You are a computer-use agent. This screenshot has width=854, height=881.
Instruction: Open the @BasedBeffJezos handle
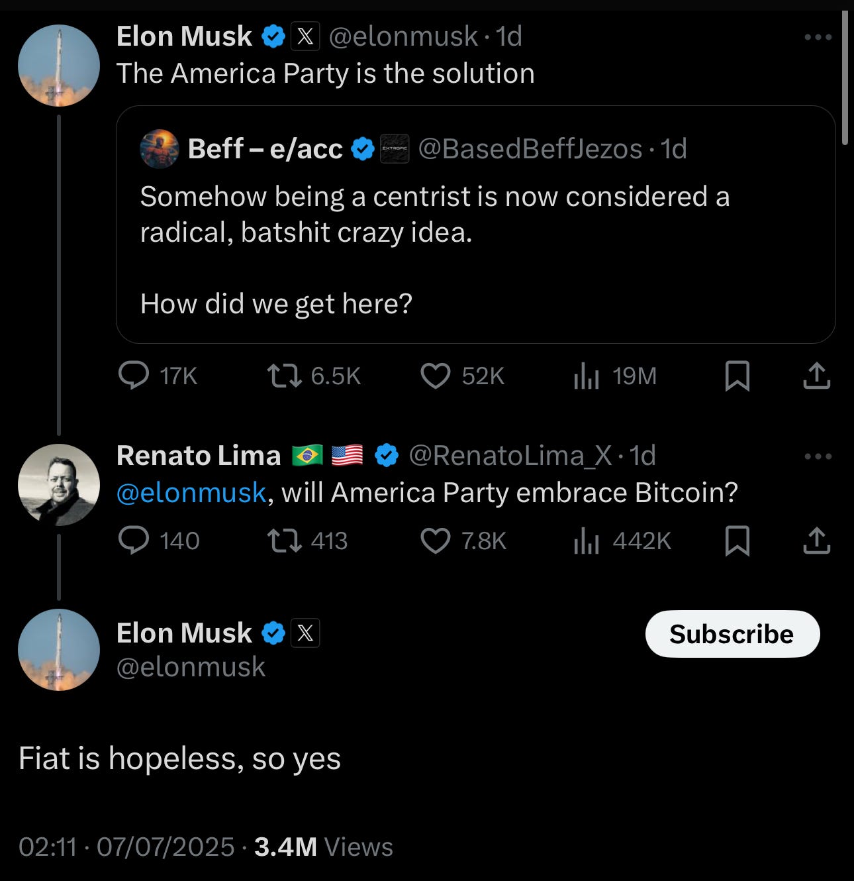coord(530,149)
